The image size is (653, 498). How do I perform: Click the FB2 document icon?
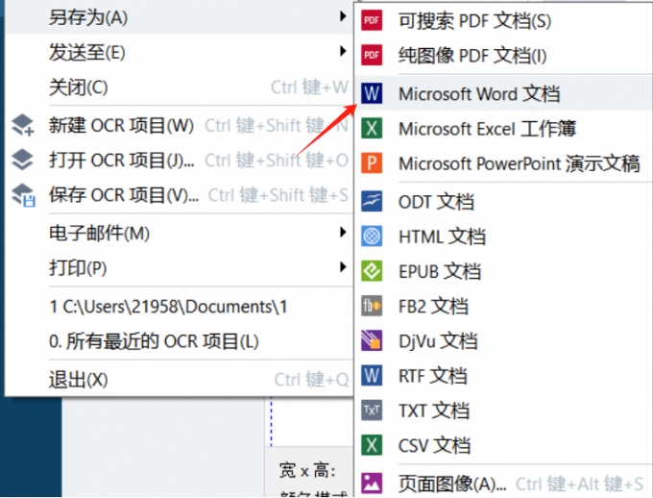click(372, 306)
